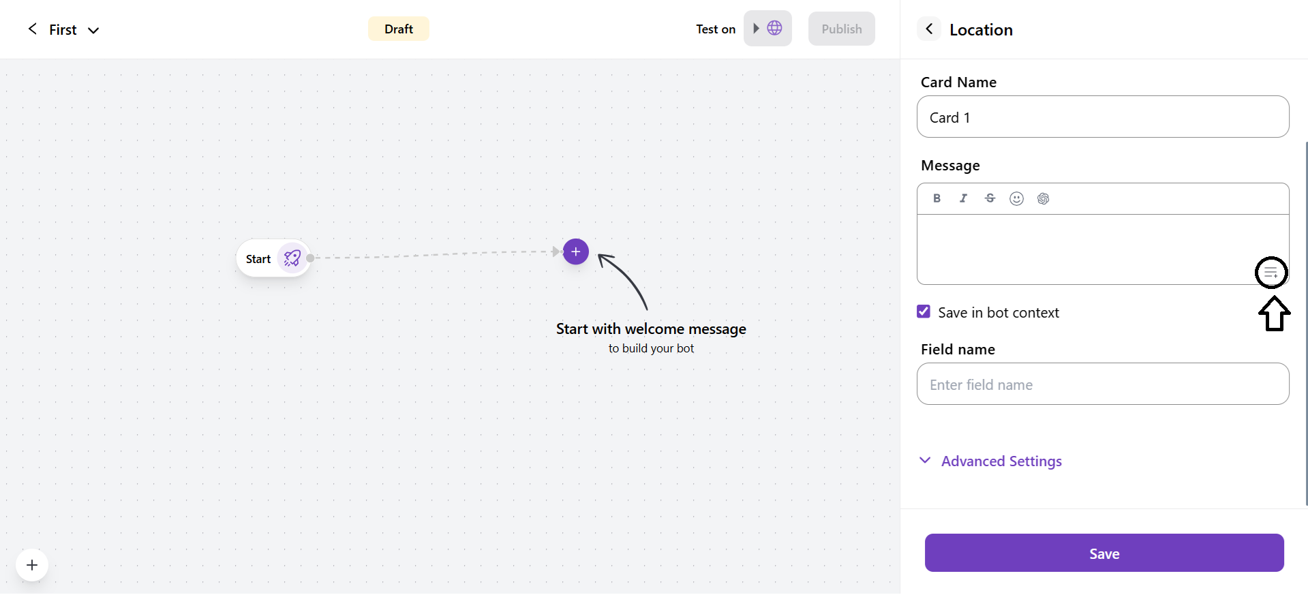Expand Advanced Settings section
The width and height of the screenshot is (1308, 595).
(1001, 461)
